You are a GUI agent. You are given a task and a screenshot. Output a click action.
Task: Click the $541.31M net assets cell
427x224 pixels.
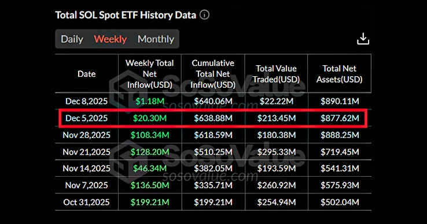[x=340, y=168]
